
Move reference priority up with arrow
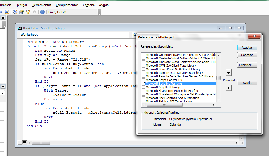coord(229,73)
